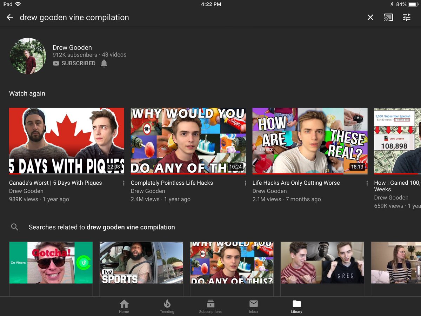Open more options for Completely Pointless Life Hacks
421x316 pixels.
point(245,183)
